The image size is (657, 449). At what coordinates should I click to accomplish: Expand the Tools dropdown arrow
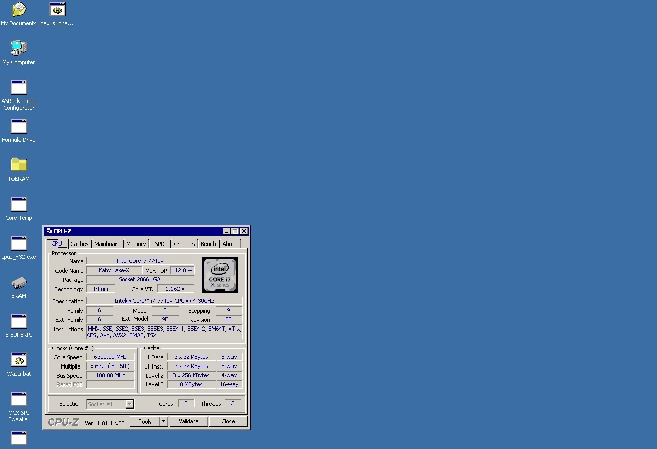(164, 421)
